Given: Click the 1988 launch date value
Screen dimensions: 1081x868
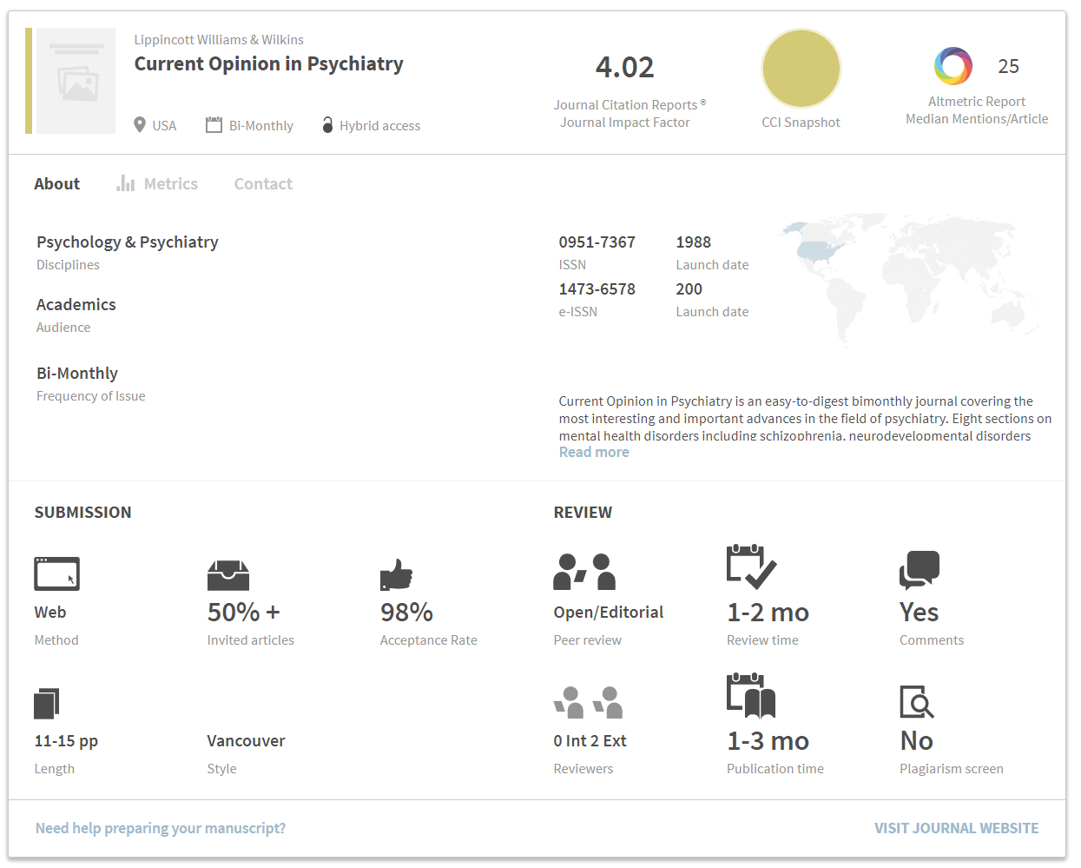Looking at the screenshot, I should [x=694, y=242].
